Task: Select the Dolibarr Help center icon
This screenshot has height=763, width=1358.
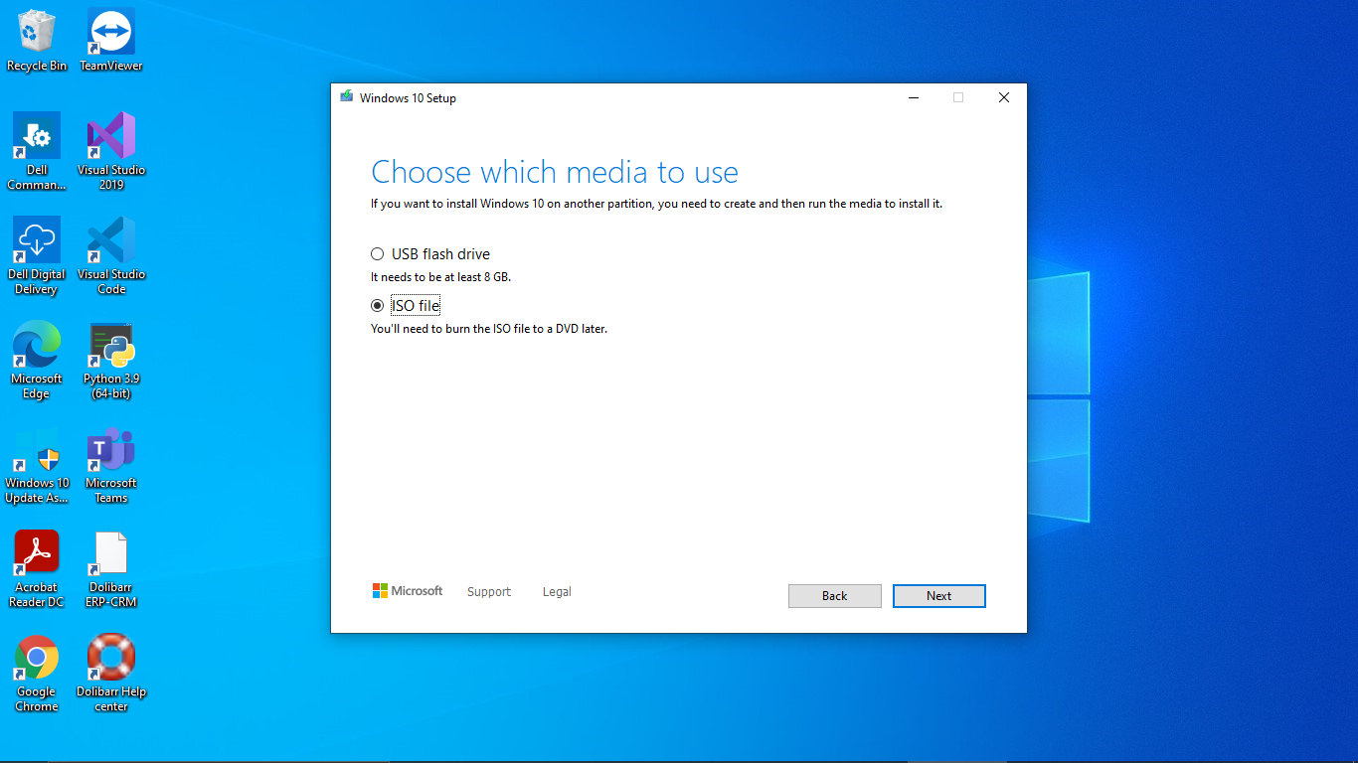Action: (111, 673)
